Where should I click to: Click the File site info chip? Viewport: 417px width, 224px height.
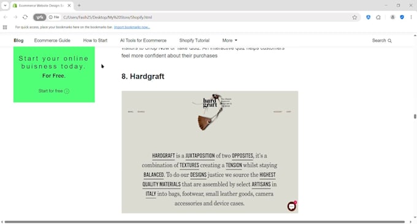pos(54,17)
